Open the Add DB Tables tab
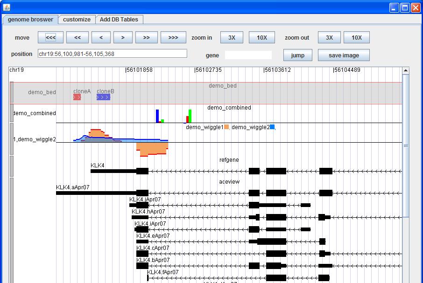423x283 pixels. click(x=119, y=20)
